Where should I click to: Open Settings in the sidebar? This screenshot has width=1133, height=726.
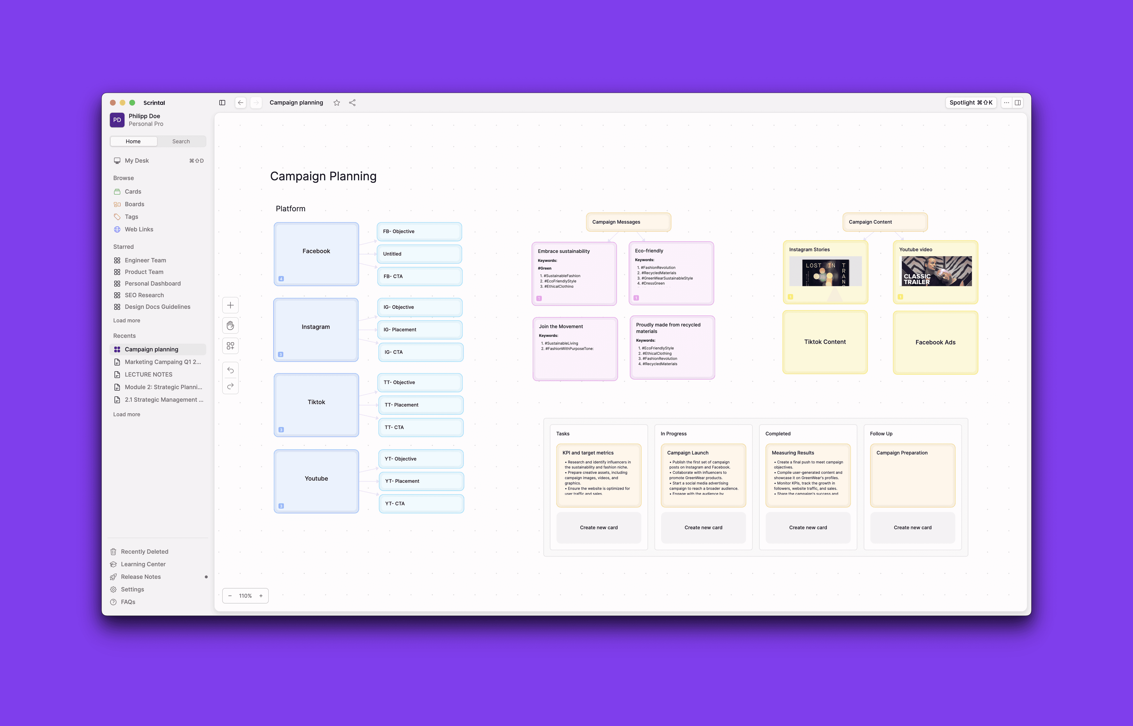132,589
